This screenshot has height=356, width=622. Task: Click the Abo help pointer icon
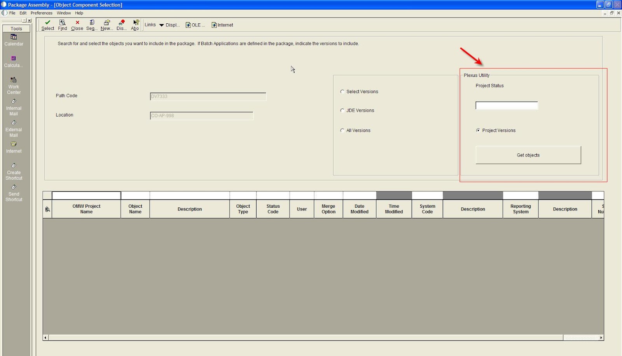135,24
